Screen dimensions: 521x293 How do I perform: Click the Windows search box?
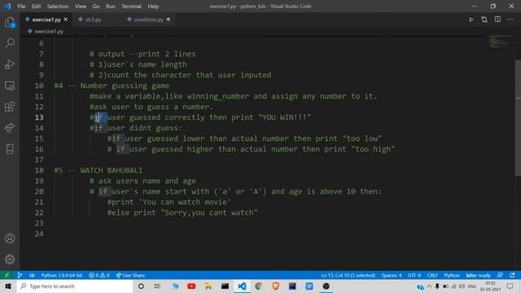pos(75,286)
